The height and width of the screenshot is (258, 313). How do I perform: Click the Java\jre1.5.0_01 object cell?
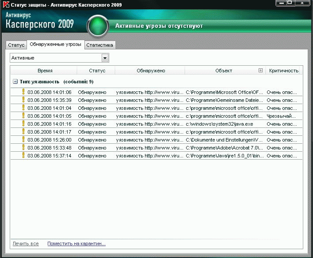[x=225, y=156]
